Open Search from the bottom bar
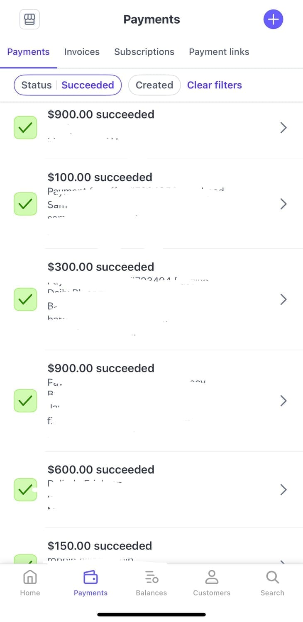Screen dimensions: 303x622 (x=272, y=583)
